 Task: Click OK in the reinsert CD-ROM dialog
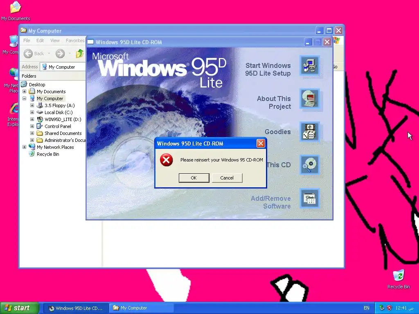[x=194, y=178]
